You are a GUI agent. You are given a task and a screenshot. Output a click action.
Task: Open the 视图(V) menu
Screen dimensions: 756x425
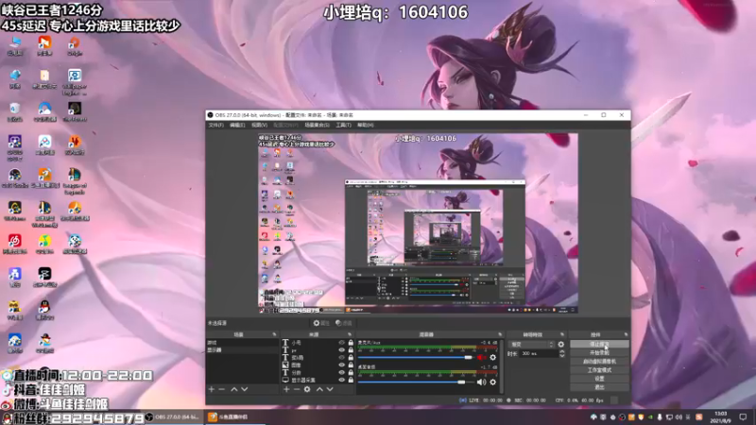(259, 126)
